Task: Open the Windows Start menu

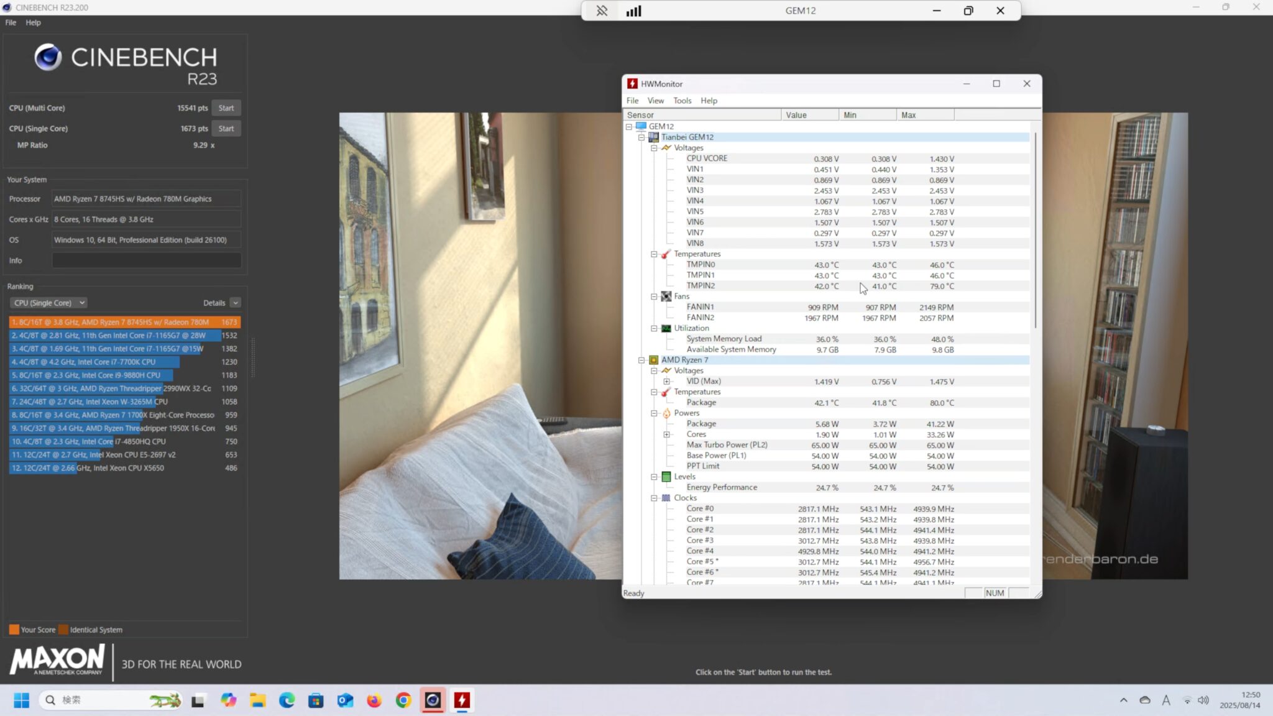Action: point(21,700)
